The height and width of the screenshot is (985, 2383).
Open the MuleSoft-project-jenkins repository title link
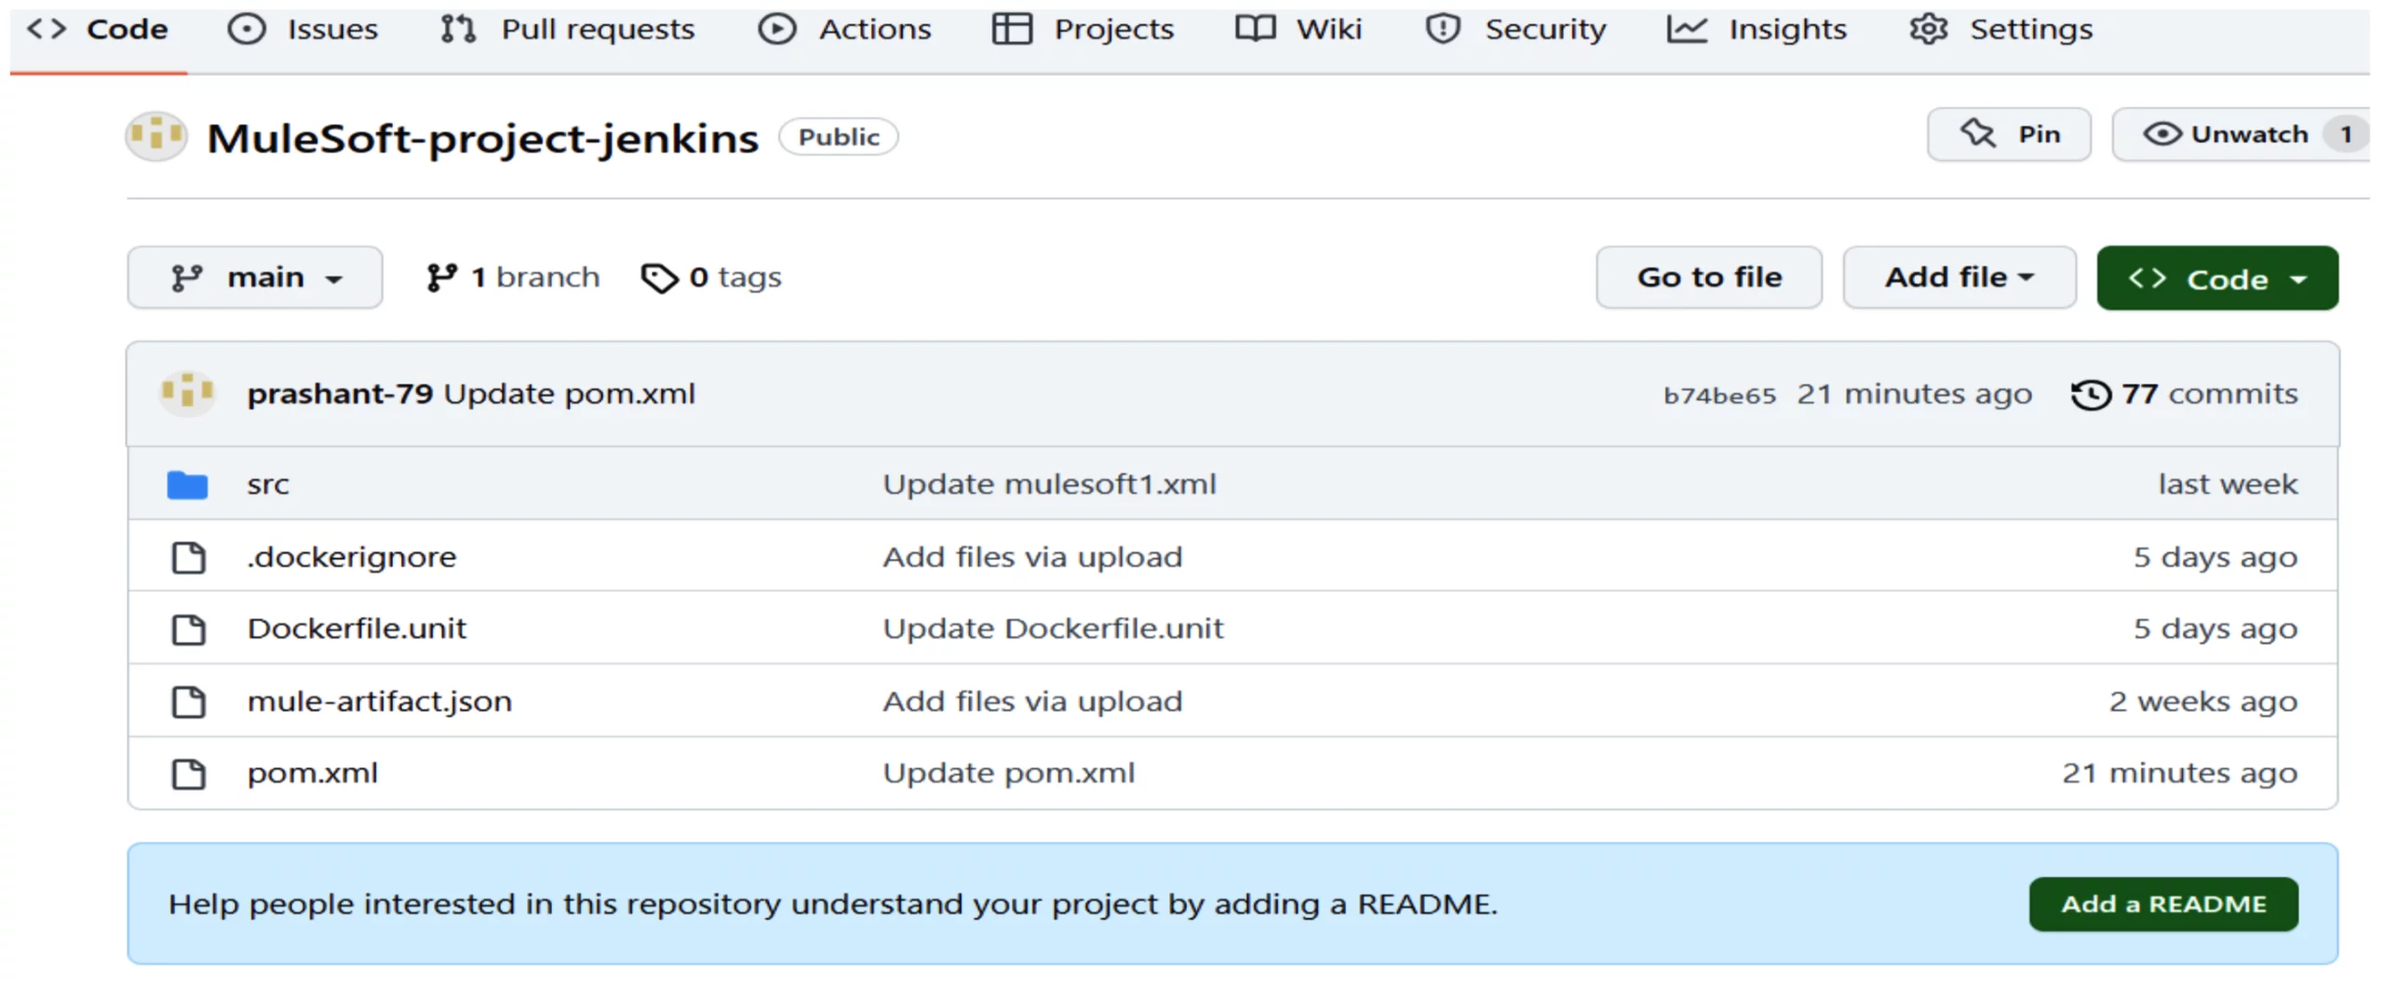pyautogui.click(x=482, y=138)
